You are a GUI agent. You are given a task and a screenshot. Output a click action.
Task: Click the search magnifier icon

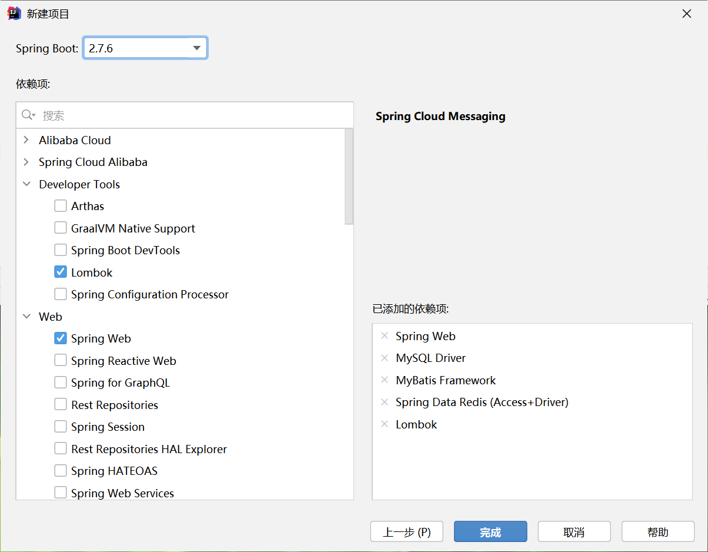pos(28,115)
